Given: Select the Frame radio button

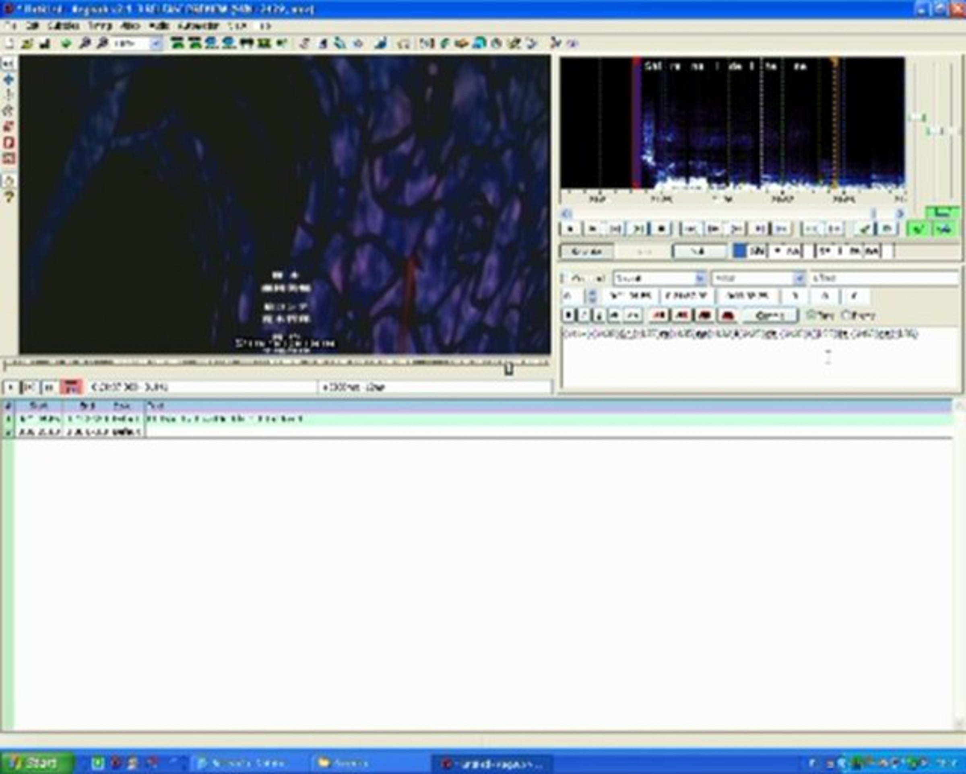Looking at the screenshot, I should coord(846,315).
